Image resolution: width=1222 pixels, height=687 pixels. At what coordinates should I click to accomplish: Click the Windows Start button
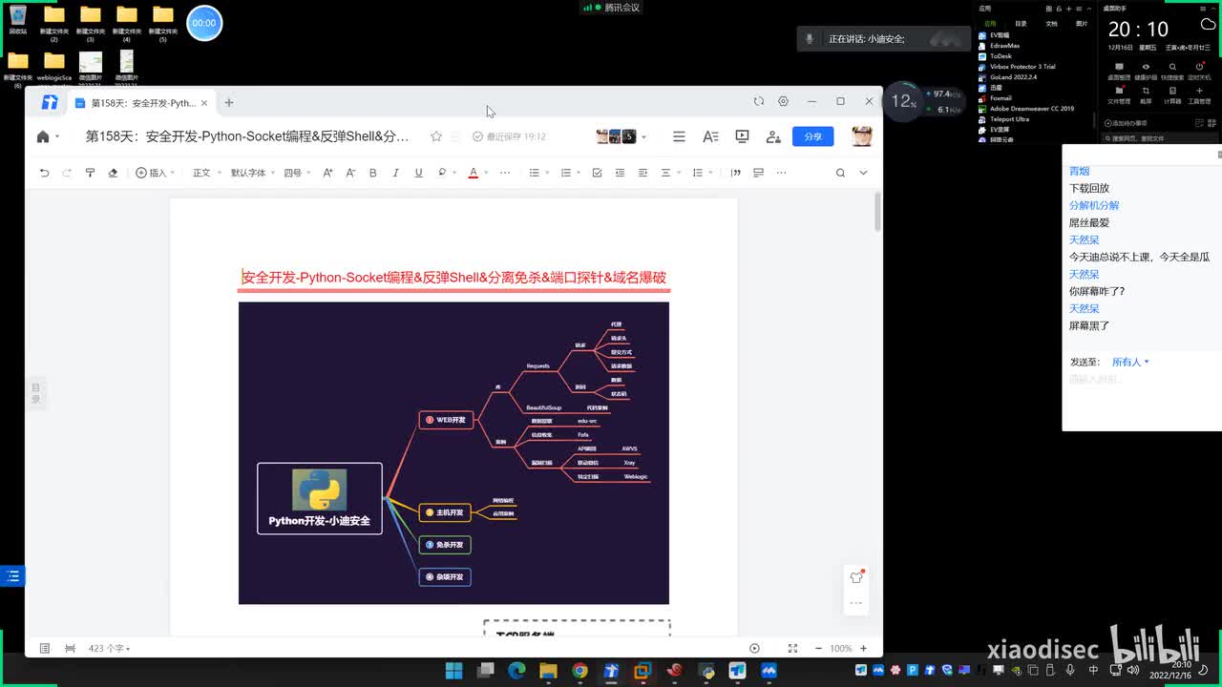[453, 671]
